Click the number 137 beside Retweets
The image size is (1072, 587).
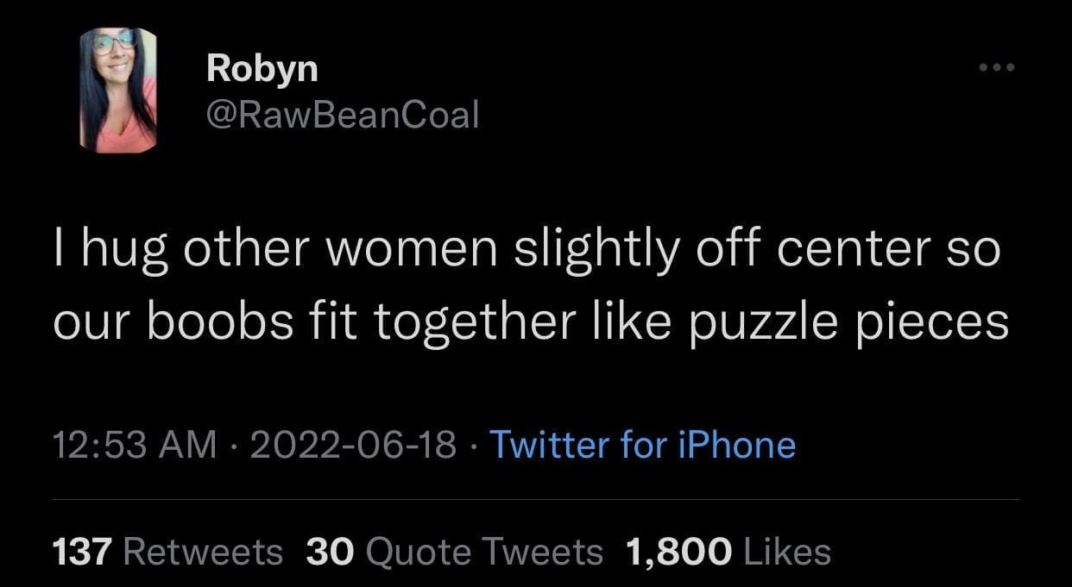[84, 552]
